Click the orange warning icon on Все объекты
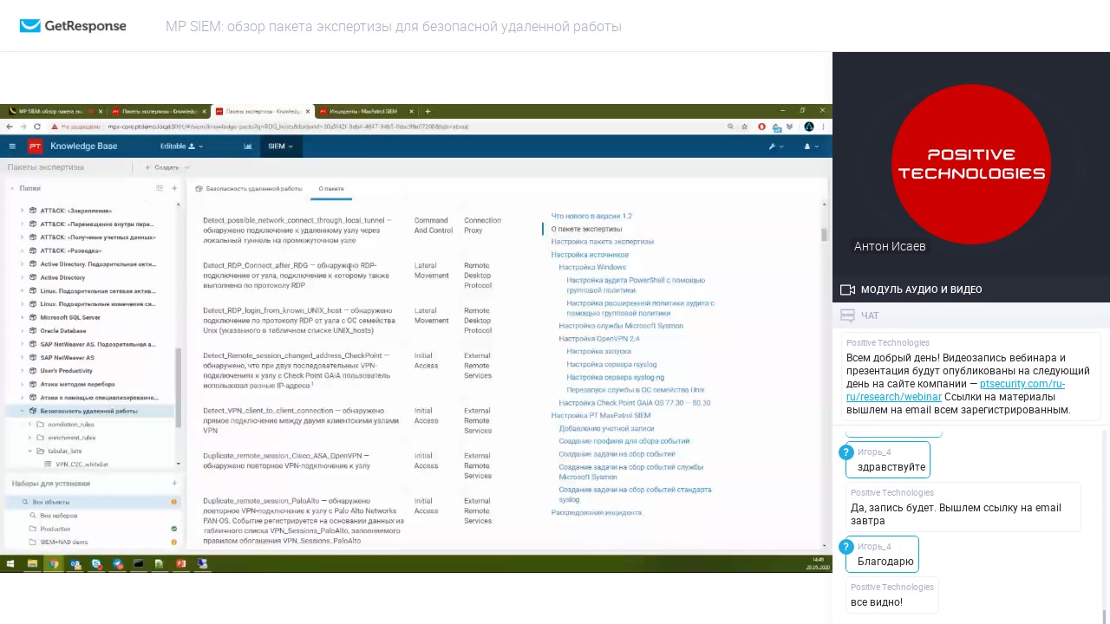Viewport: 1110px width, 624px height. 174,502
